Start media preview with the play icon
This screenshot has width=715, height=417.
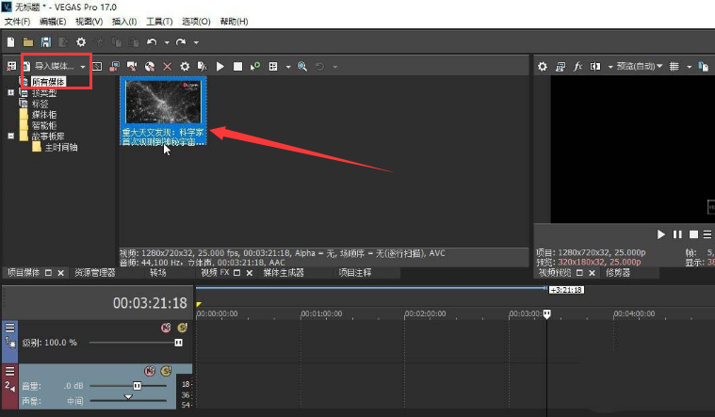[220, 67]
